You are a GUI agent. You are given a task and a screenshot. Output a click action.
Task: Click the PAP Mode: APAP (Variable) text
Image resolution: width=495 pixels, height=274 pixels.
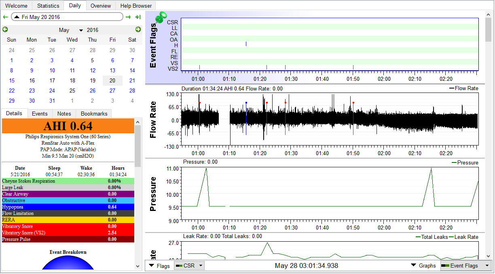pos(68,149)
